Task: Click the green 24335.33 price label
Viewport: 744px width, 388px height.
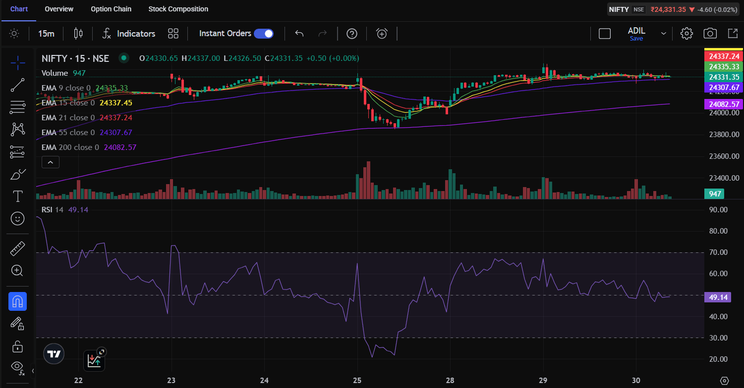Action: [x=724, y=66]
